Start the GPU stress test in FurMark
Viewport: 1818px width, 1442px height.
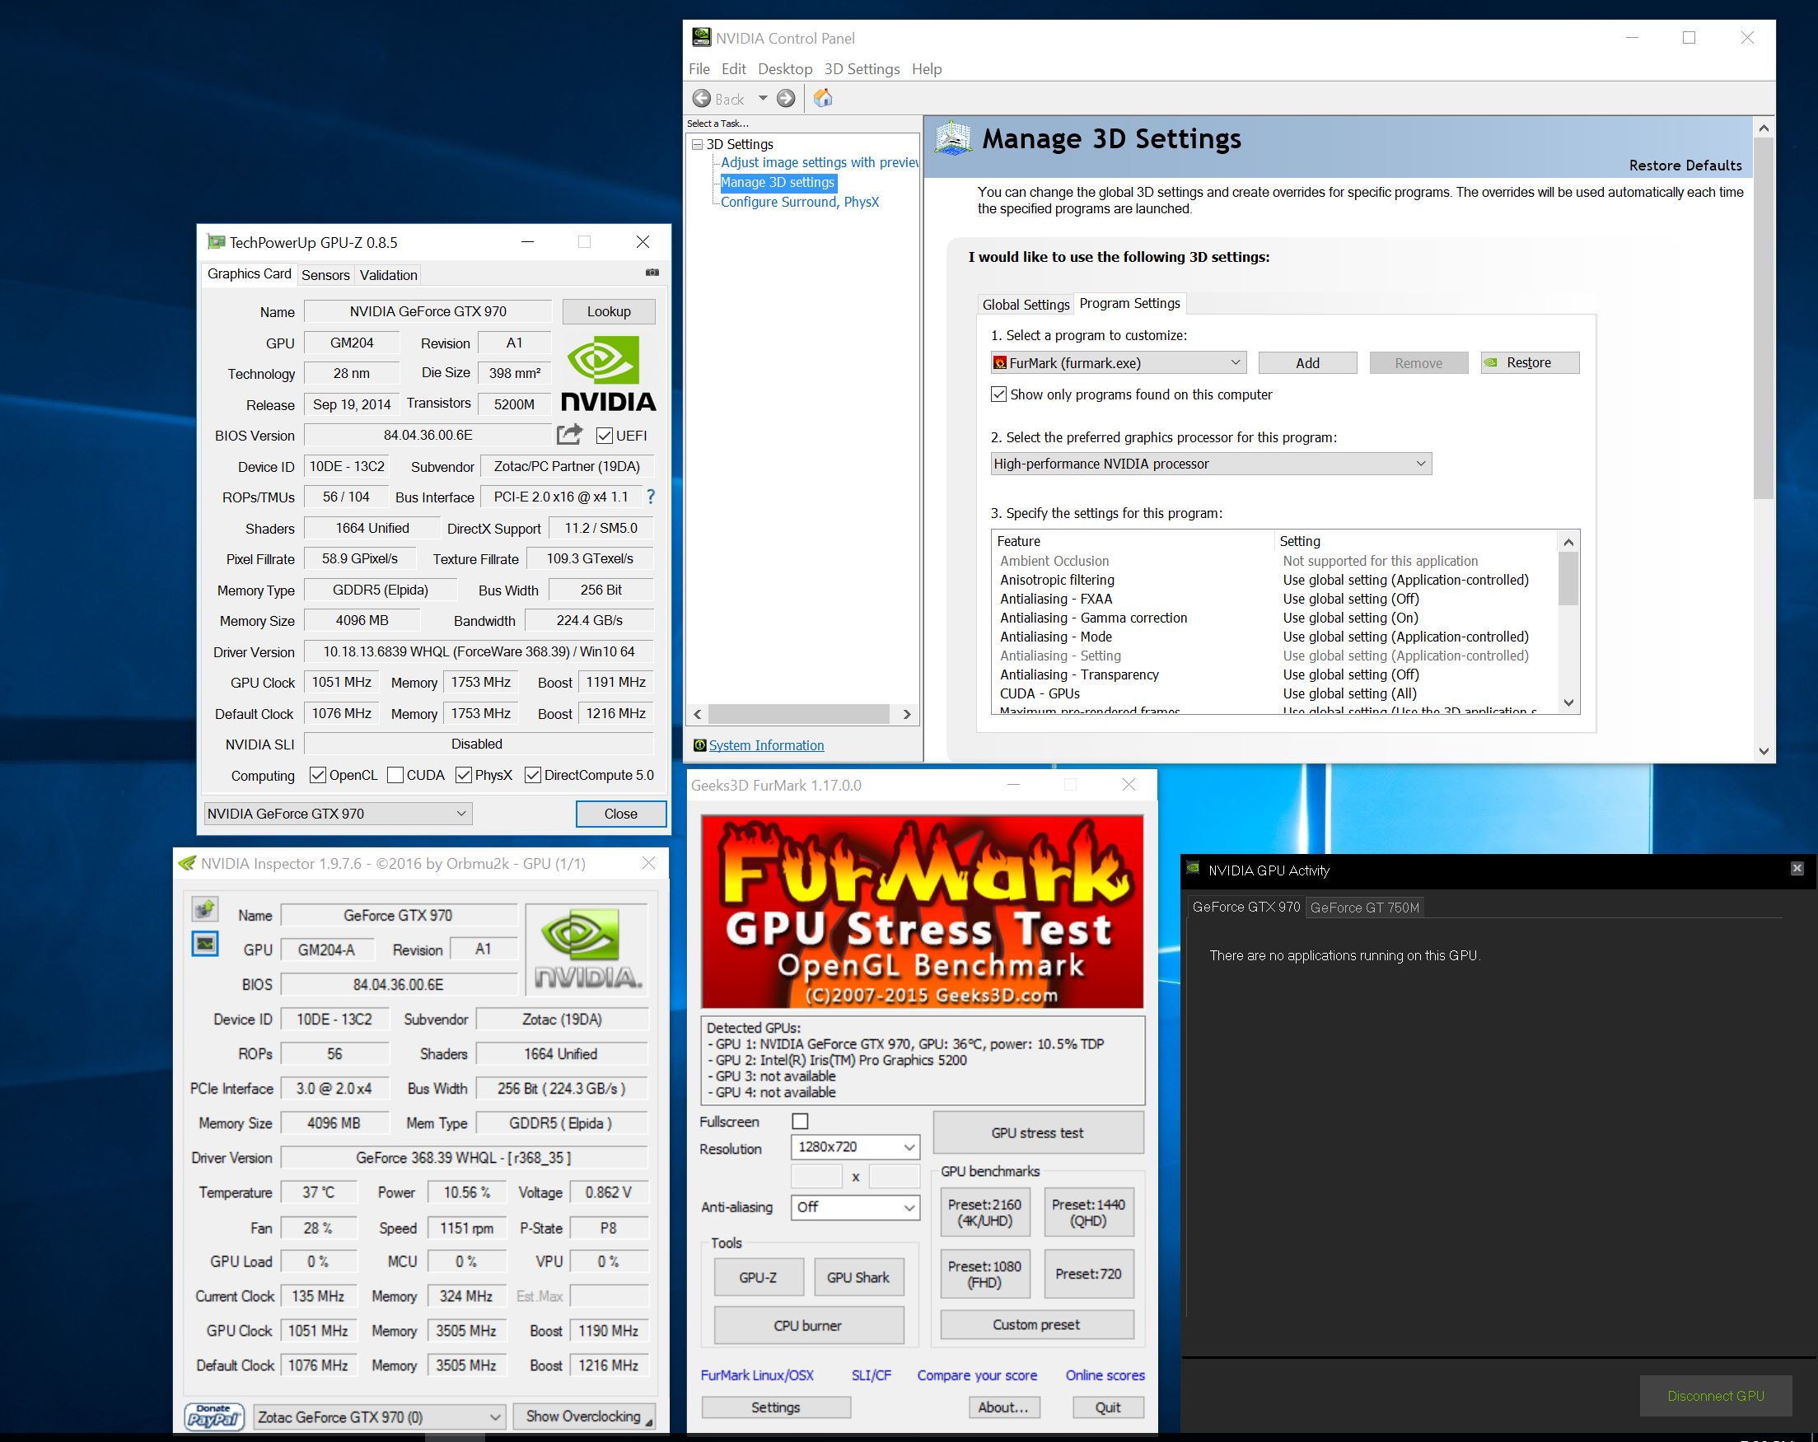1038,1132
